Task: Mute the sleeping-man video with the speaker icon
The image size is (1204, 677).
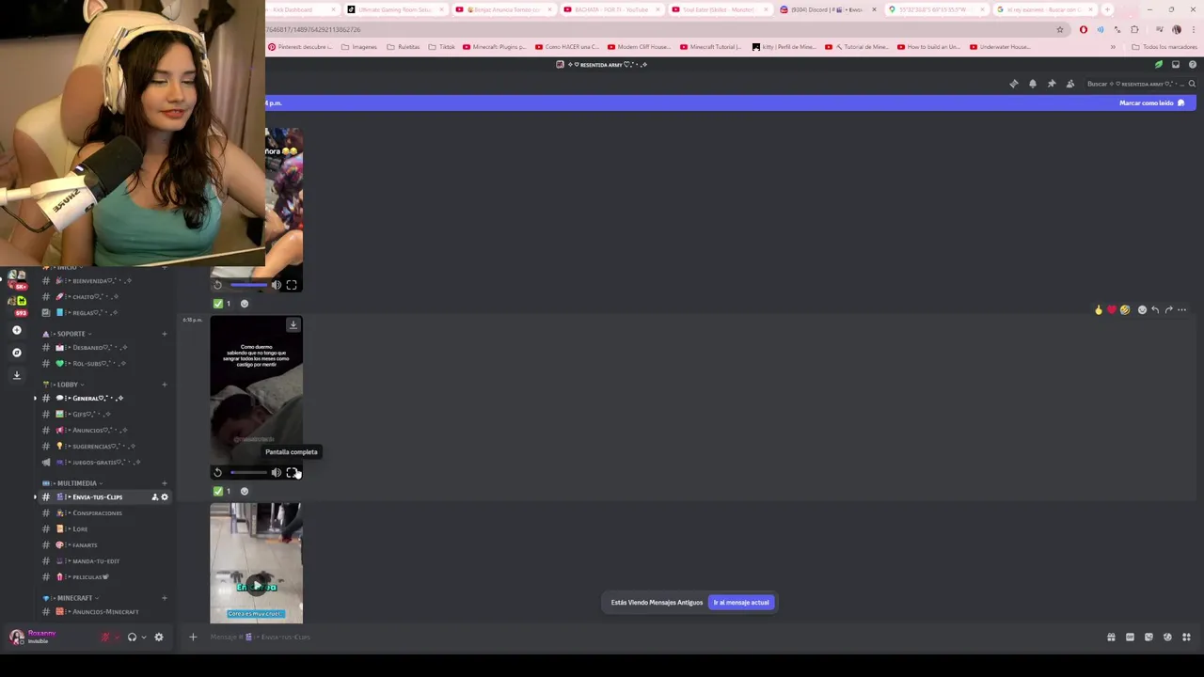Action: tap(277, 473)
